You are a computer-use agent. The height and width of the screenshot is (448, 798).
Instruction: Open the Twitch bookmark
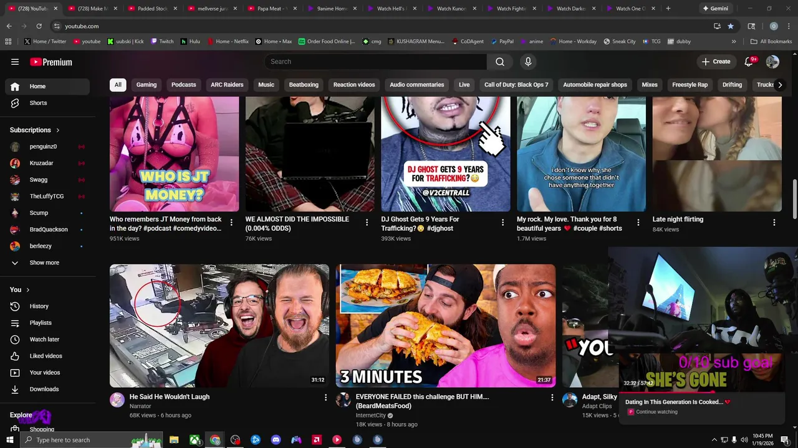coord(161,42)
